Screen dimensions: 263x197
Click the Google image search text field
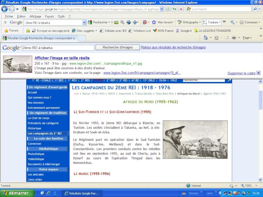(x=58, y=48)
